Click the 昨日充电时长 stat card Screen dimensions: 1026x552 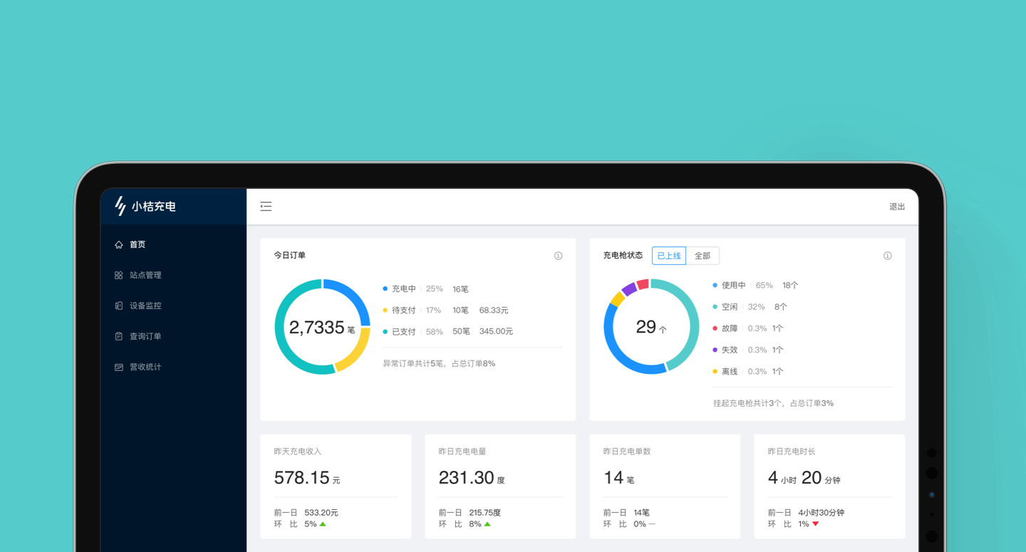pos(829,486)
